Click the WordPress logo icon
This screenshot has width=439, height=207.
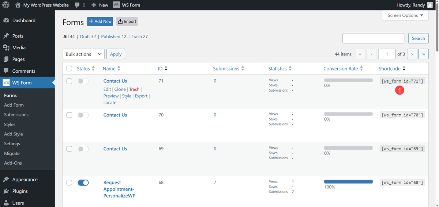point(6,5)
